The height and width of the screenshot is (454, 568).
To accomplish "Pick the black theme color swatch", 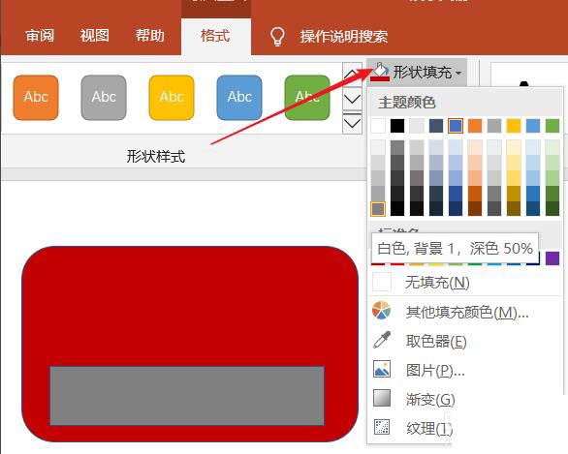I will pyautogui.click(x=397, y=126).
